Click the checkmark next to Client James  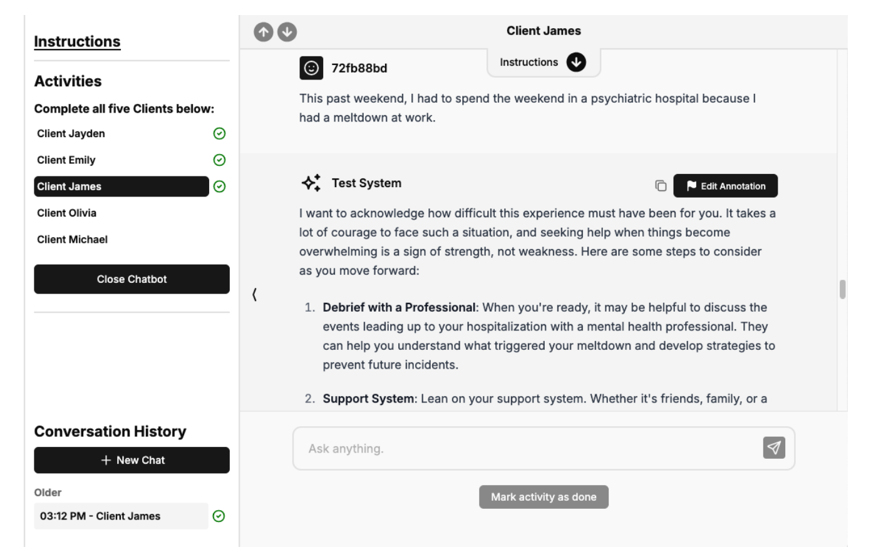pyautogui.click(x=219, y=187)
